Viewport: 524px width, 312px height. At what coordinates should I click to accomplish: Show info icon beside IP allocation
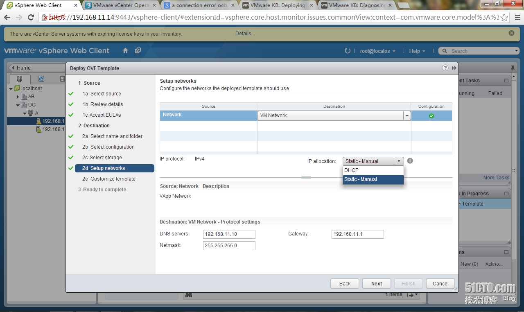(x=410, y=161)
